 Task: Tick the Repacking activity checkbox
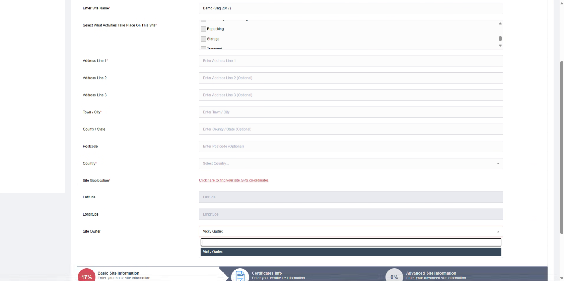pyautogui.click(x=203, y=29)
